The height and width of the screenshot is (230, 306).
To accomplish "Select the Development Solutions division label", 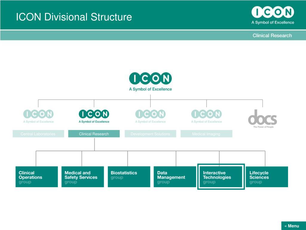I will click(x=150, y=134).
